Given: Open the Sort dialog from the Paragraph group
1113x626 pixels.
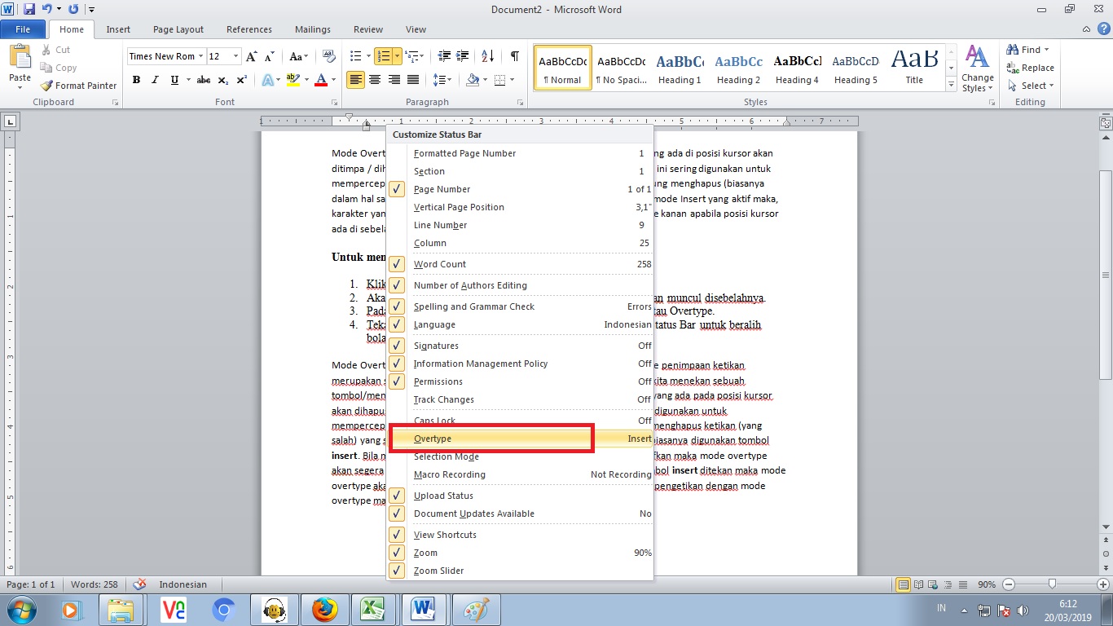Looking at the screenshot, I should (487, 56).
